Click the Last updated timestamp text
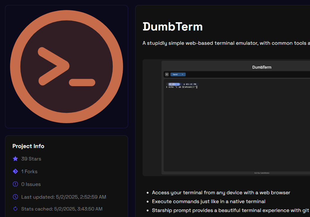Viewport: 310px width, 217px height. pos(64,197)
